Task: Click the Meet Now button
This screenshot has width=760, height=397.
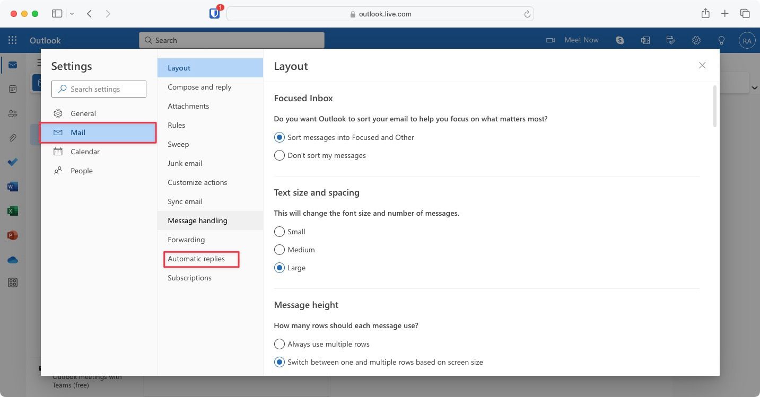Action: coord(581,40)
